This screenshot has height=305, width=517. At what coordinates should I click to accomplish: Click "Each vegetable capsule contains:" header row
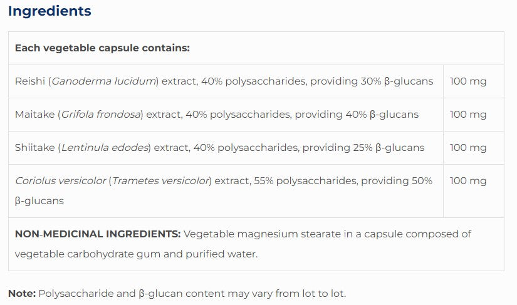coord(102,48)
